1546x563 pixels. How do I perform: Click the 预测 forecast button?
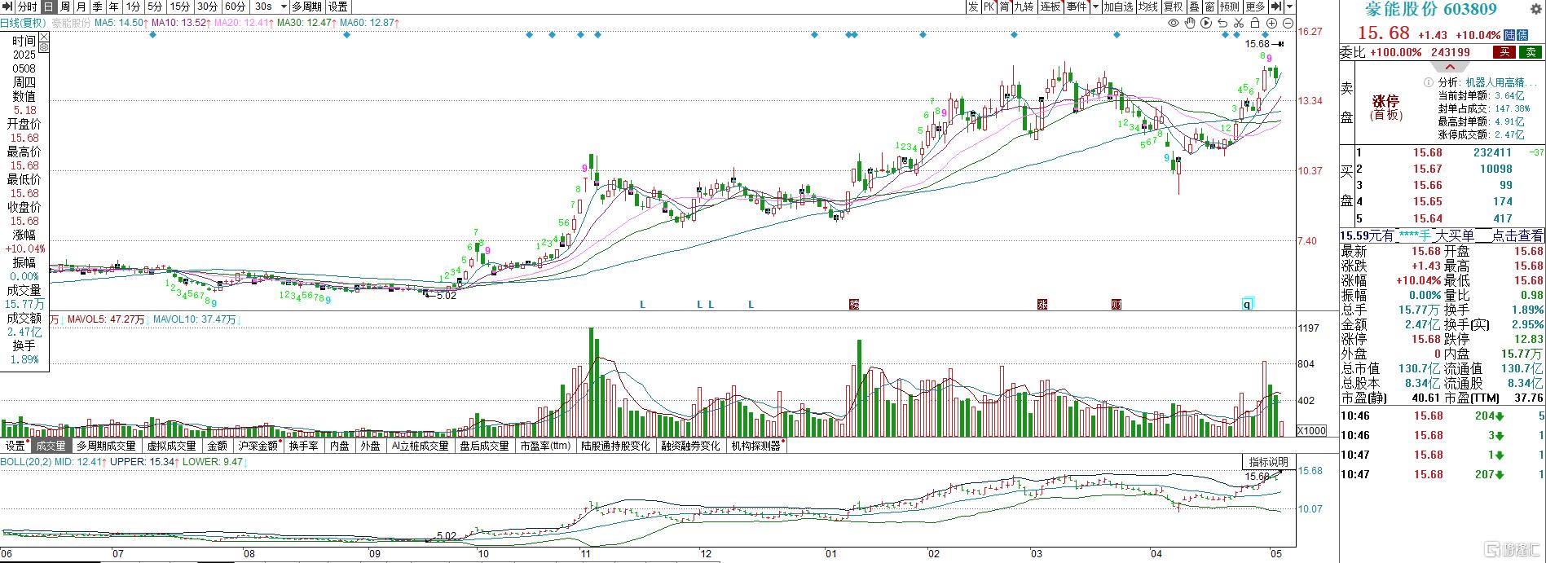click(1230, 7)
